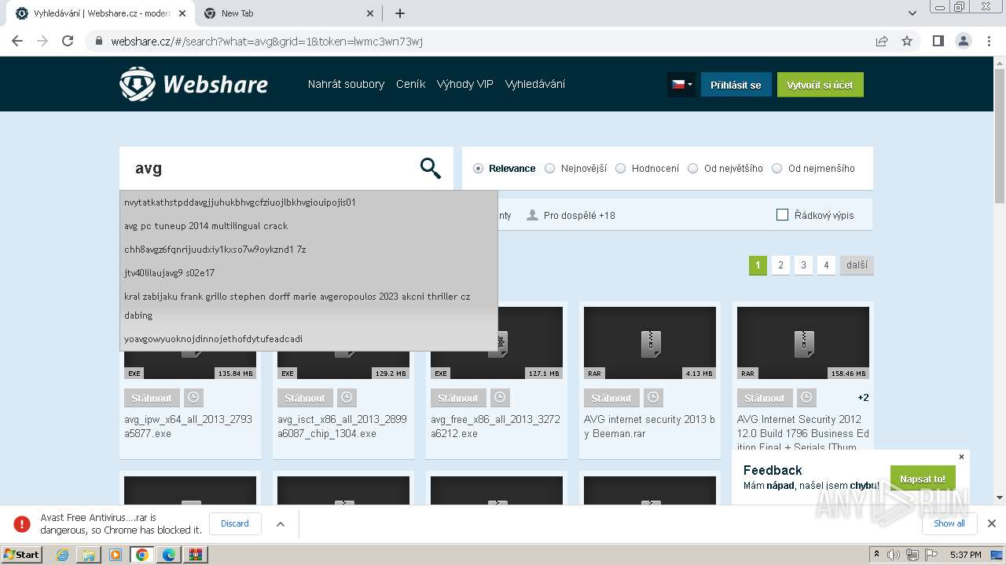Open language flag dropdown
The height and width of the screenshot is (565, 1006).
(681, 85)
